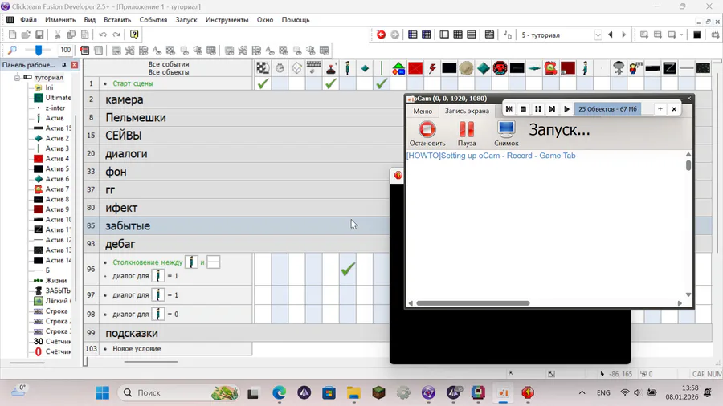The height and width of the screenshot is (406, 723).
Task: Expand the подсказки event group
Action: [x=132, y=333]
